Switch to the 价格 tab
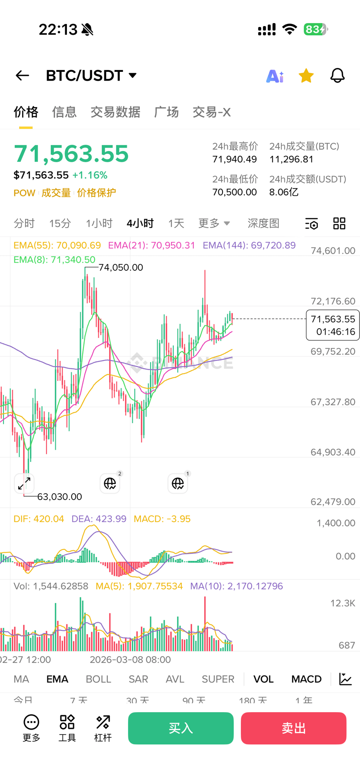The width and height of the screenshot is (360, 784). coord(26,112)
